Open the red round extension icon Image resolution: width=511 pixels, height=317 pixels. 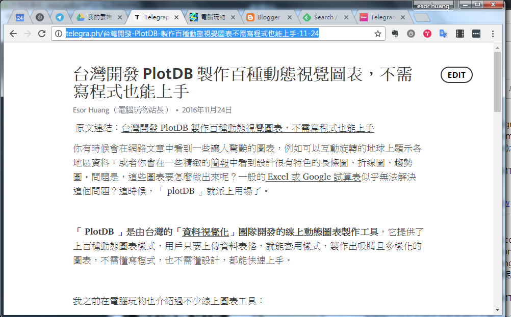click(x=427, y=34)
